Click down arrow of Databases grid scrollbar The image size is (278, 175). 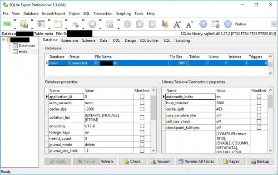point(270,73)
